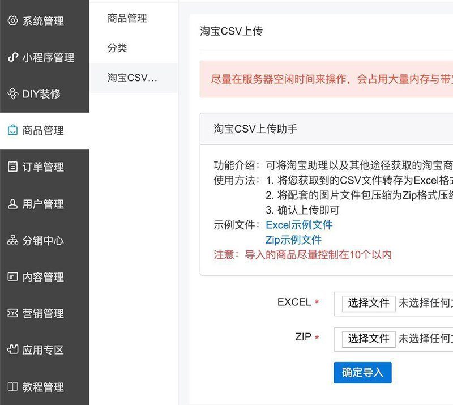Click the gear icon beside 系统管理
The image size is (453, 405).
12,21
